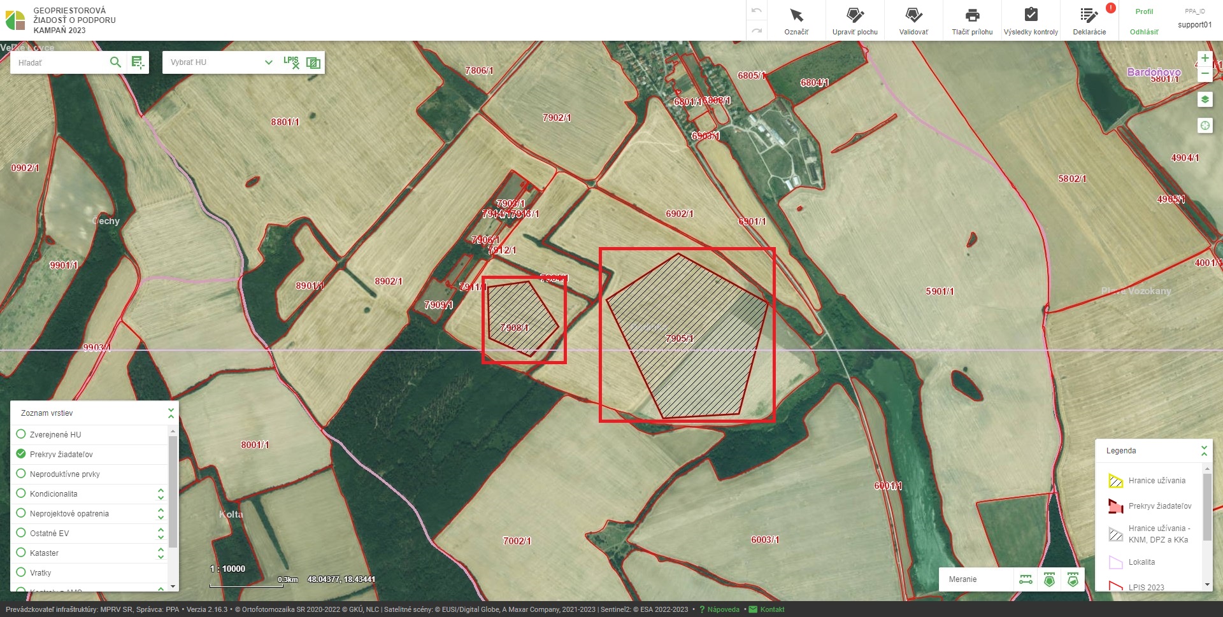1223x617 pixels.
Task: Collapse the Legenda panel
Action: pos(1204,451)
